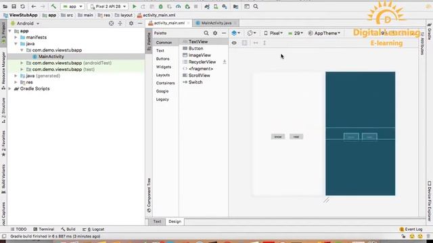Navigate back with the left arrow icon
The image size is (433, 243).
coord(33,6)
